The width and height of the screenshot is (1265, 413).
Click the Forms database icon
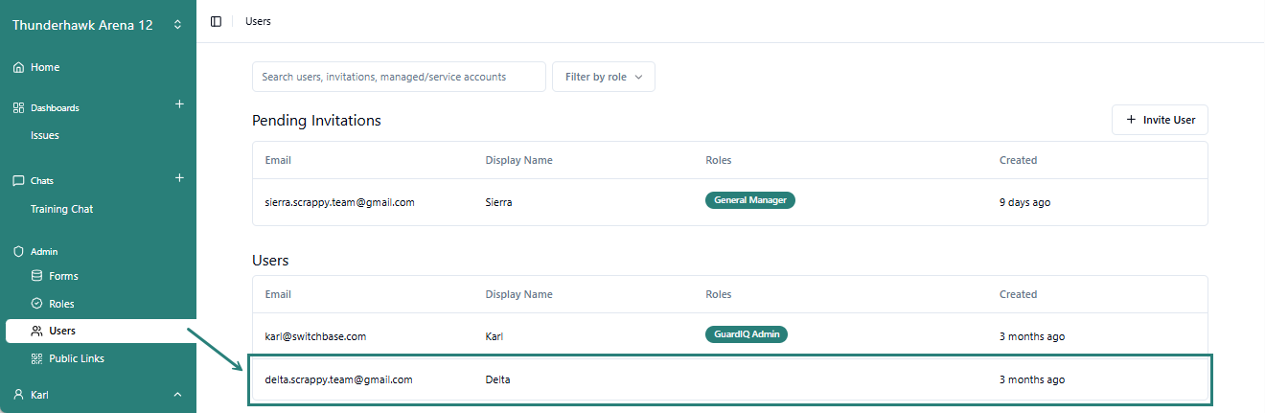point(37,276)
